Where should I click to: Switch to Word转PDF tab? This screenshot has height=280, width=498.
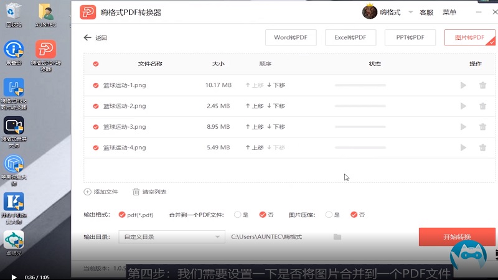pos(290,37)
